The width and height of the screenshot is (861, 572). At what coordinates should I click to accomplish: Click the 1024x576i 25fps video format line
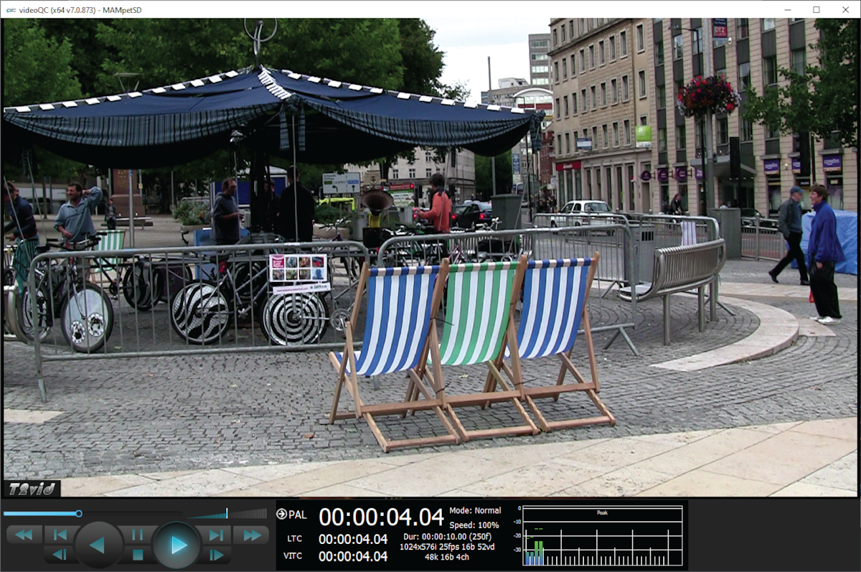coord(447,547)
